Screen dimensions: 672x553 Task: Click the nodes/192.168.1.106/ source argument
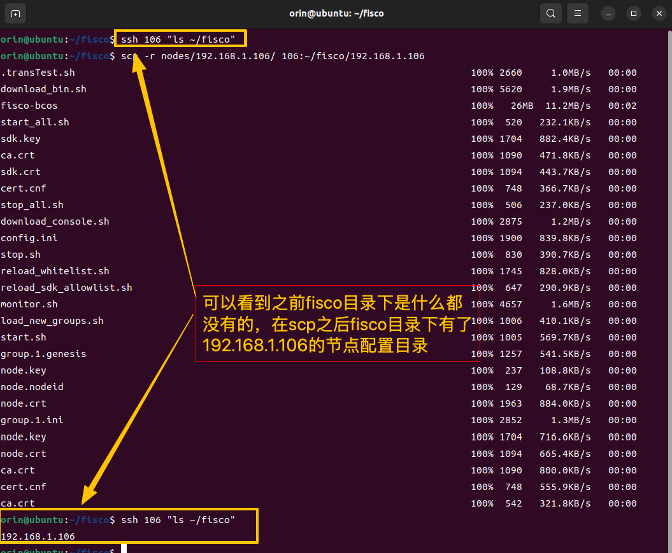point(218,57)
